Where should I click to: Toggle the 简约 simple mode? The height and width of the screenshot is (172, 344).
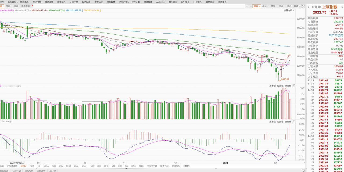tap(289, 6)
